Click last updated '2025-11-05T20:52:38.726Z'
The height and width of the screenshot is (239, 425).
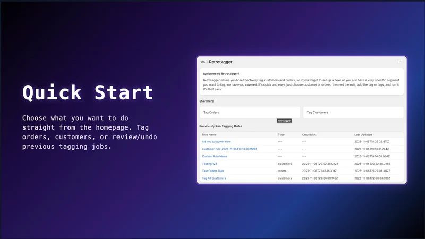[x=372, y=164]
